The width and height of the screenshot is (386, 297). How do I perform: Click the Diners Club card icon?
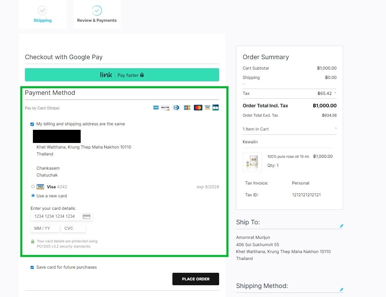point(176,108)
